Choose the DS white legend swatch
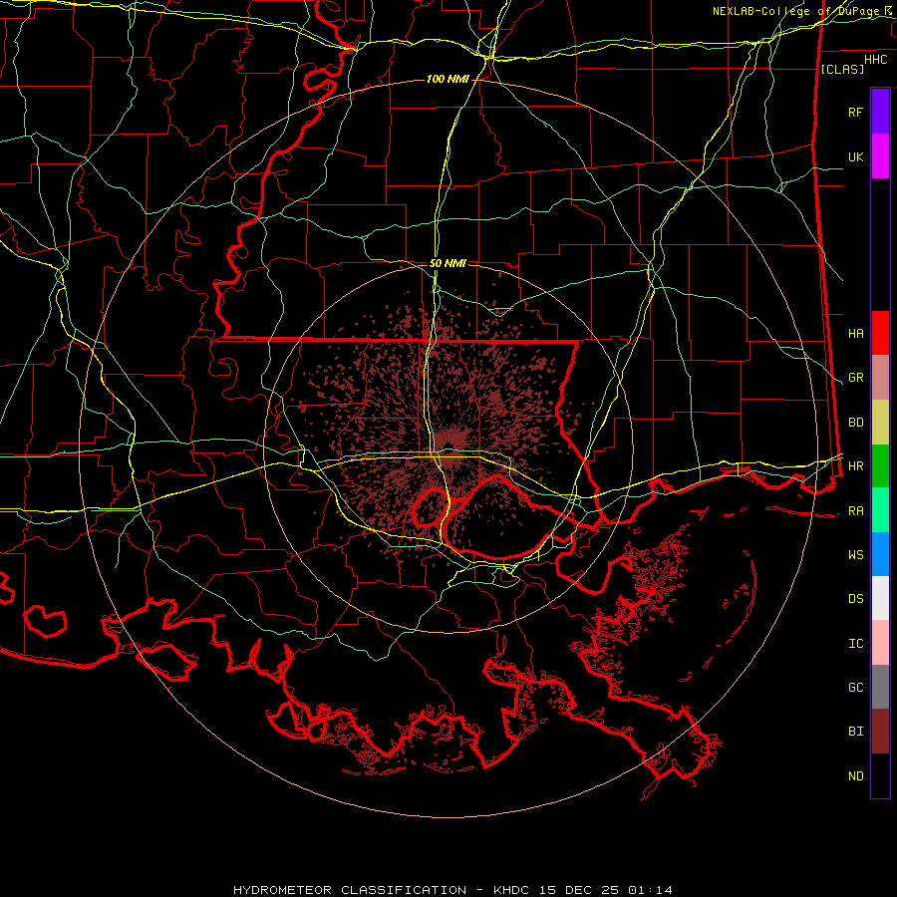The height and width of the screenshot is (897, 897). pos(880,598)
